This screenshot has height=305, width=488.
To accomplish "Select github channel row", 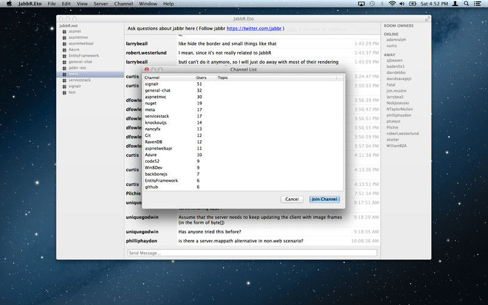I will [x=243, y=187].
